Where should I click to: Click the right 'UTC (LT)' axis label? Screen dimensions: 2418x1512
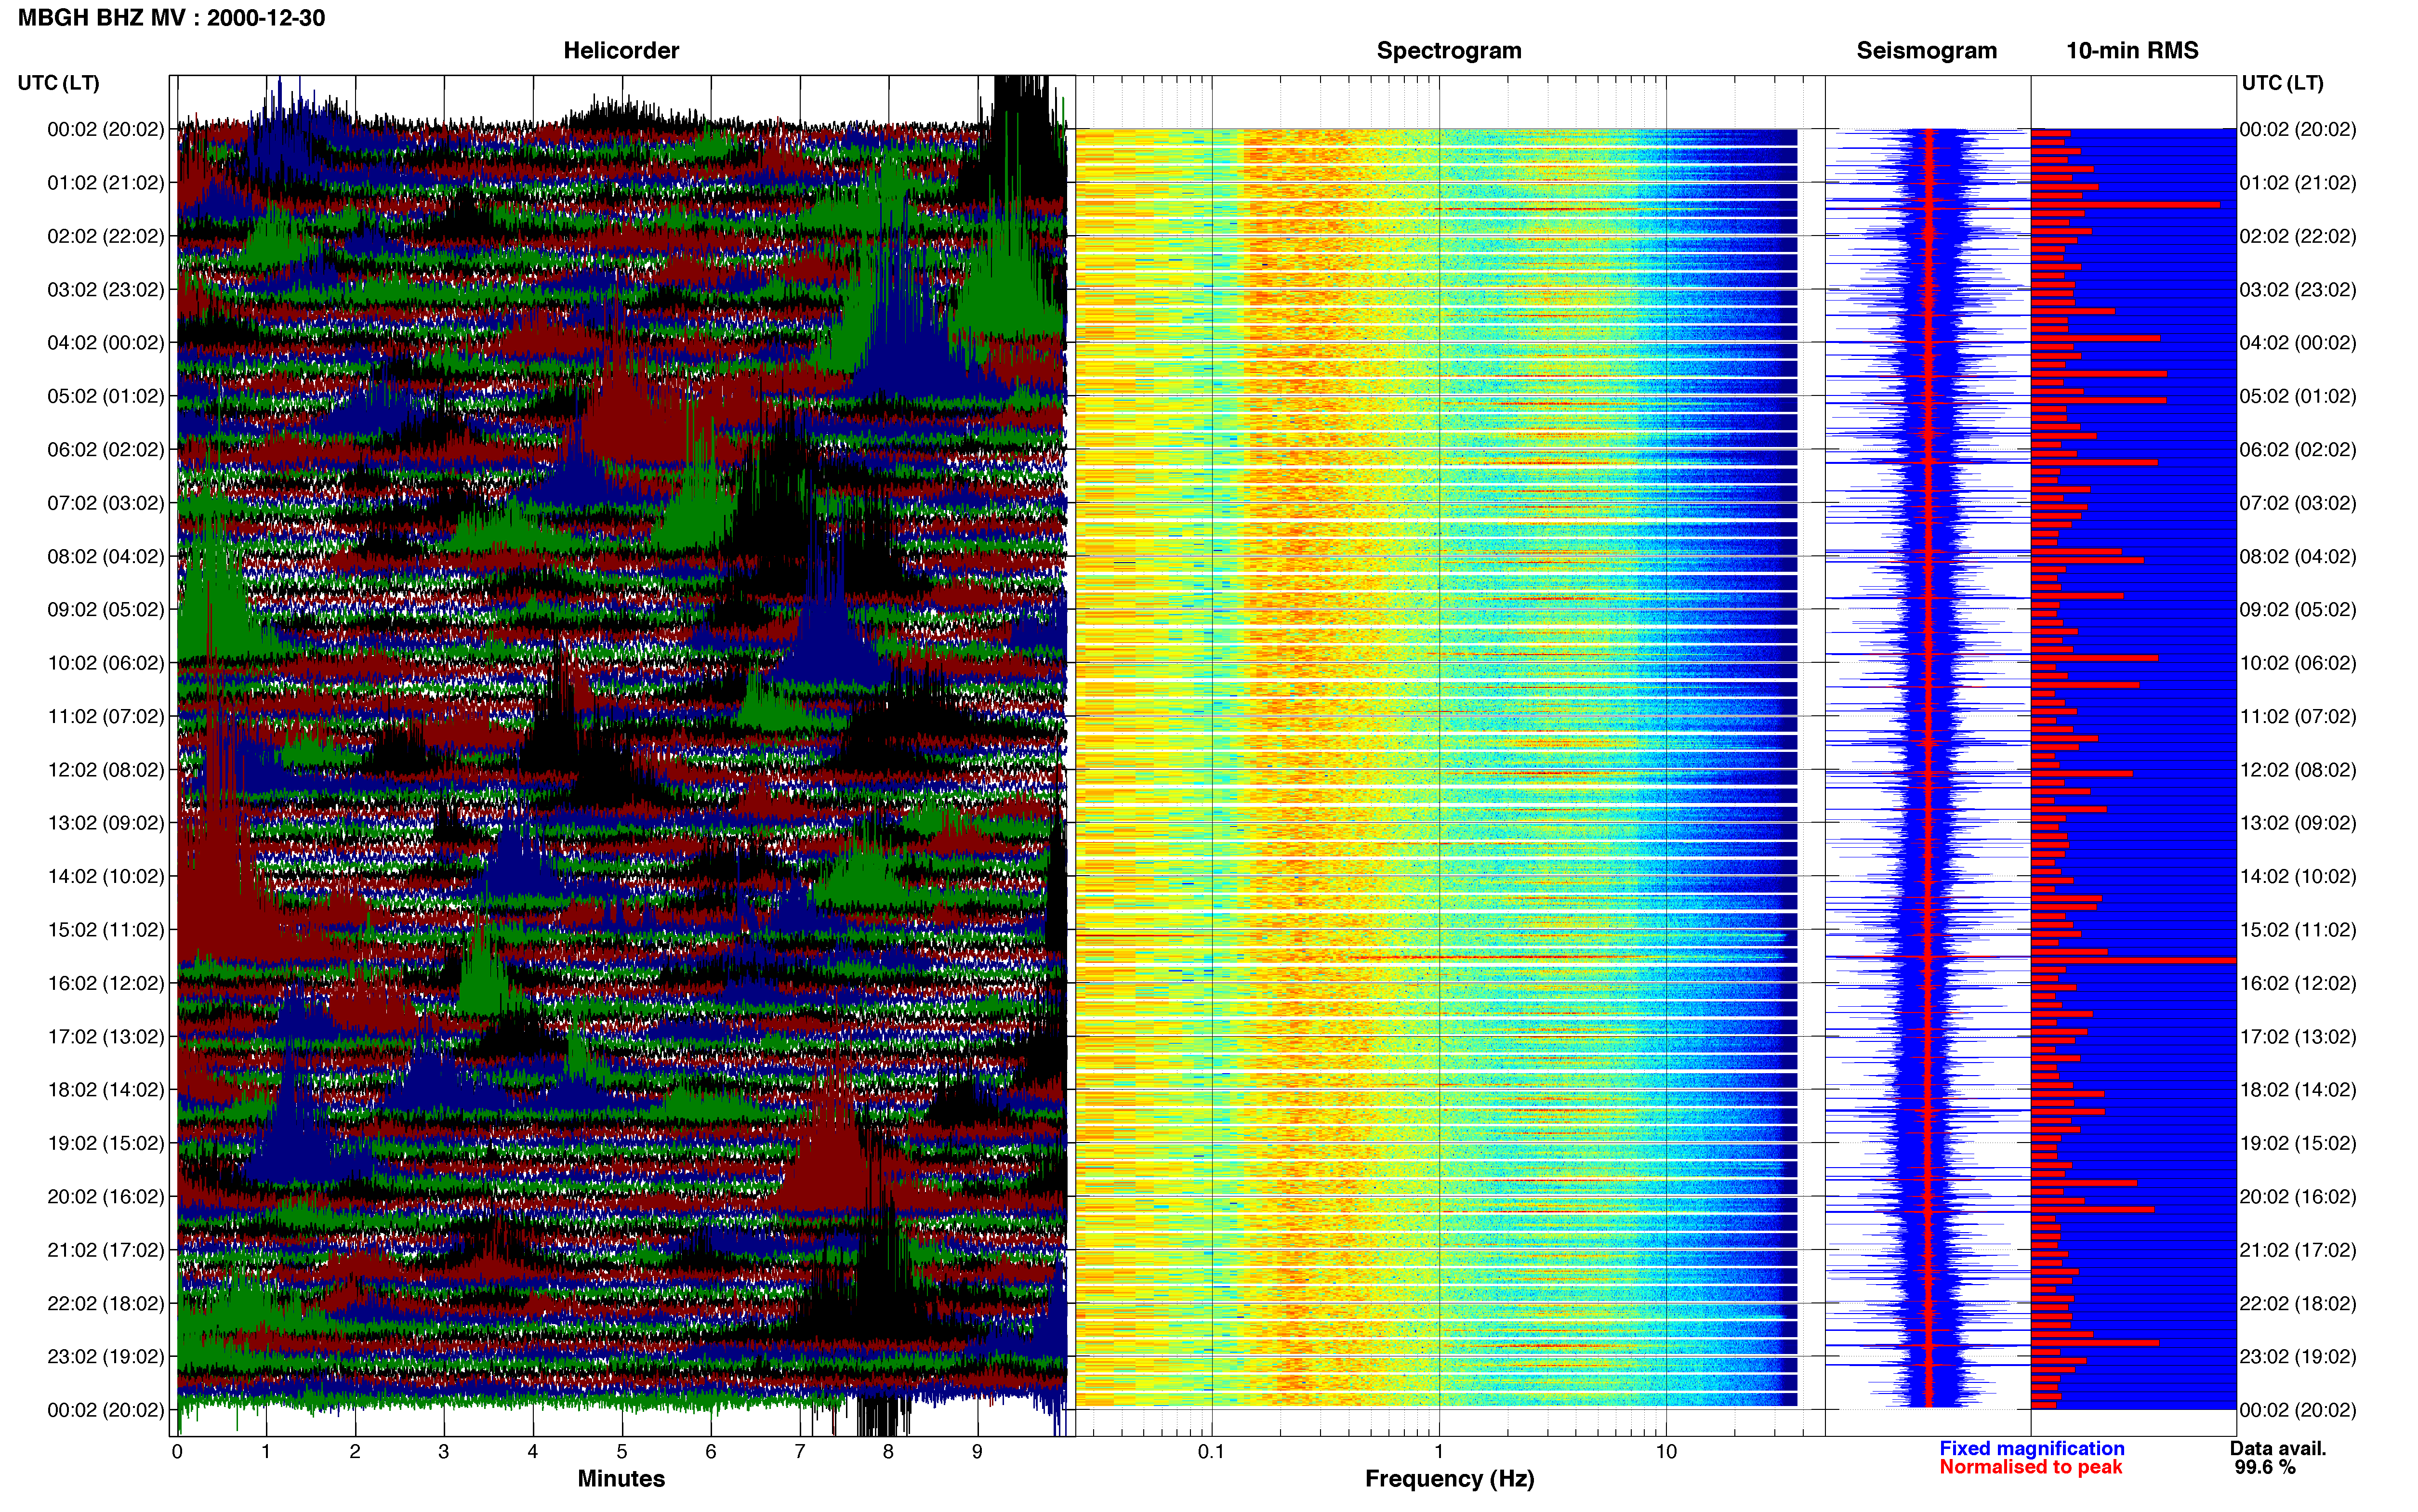pyautogui.click(x=2282, y=83)
